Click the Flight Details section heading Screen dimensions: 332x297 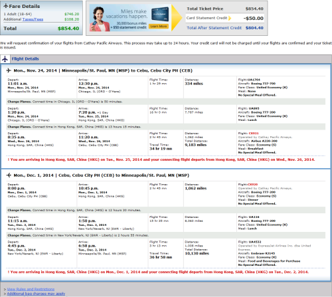pyautogui.click(x=25, y=59)
